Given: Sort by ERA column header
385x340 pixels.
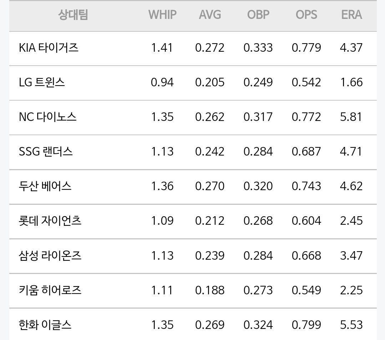Looking at the screenshot, I should (351, 15).
